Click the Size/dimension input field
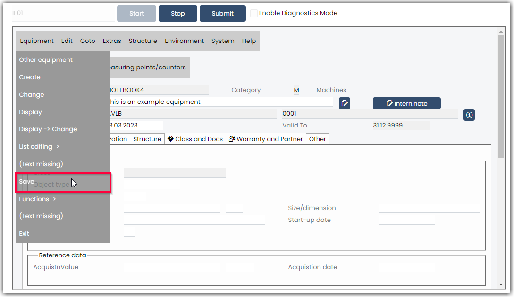This screenshot has width=514, height=297. click(430, 208)
